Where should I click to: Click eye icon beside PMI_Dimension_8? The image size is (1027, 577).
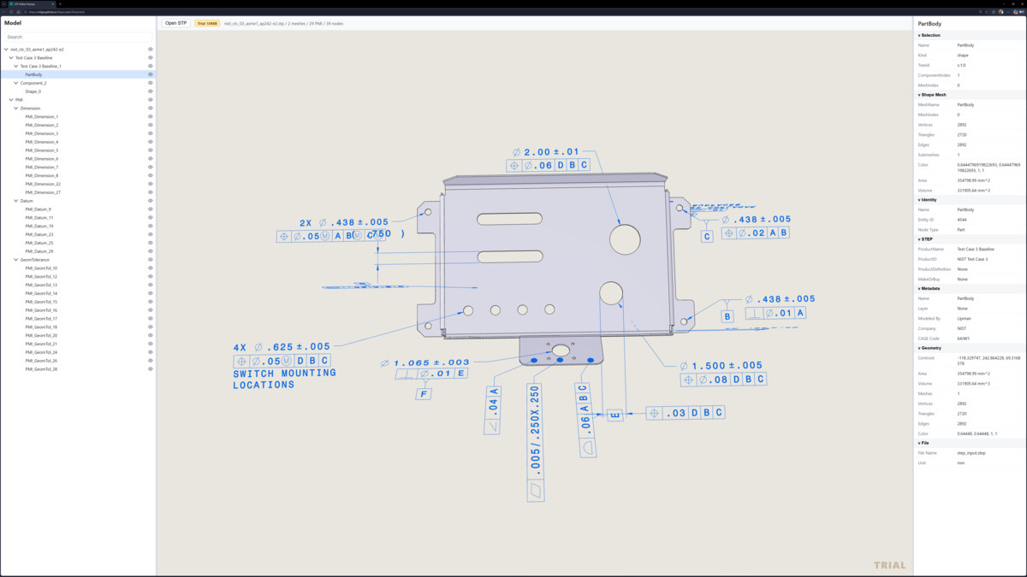point(151,175)
